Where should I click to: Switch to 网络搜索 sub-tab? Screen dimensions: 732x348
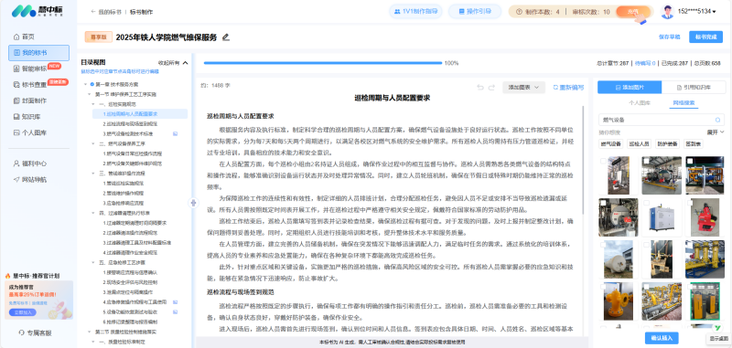point(683,102)
